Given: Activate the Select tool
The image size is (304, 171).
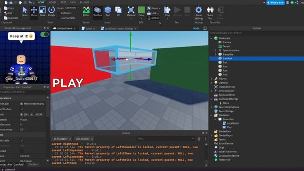Looking at the screenshot, I should (x=25, y=11).
